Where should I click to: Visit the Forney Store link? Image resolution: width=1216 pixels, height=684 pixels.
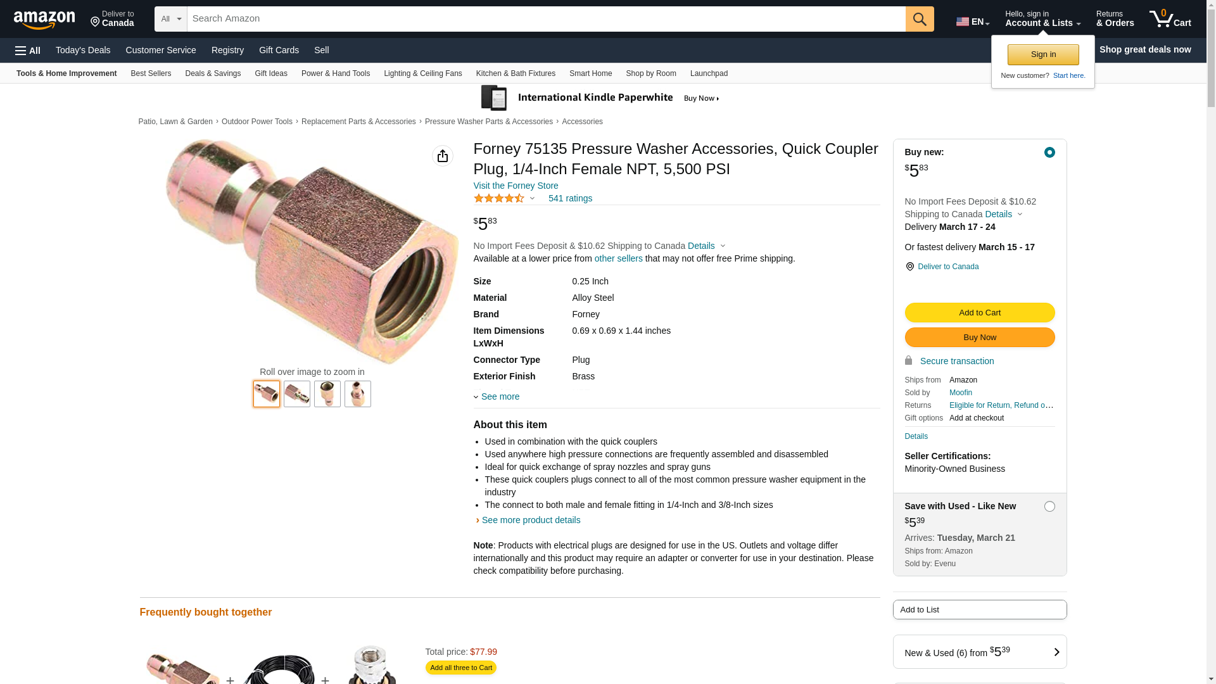[x=516, y=186]
